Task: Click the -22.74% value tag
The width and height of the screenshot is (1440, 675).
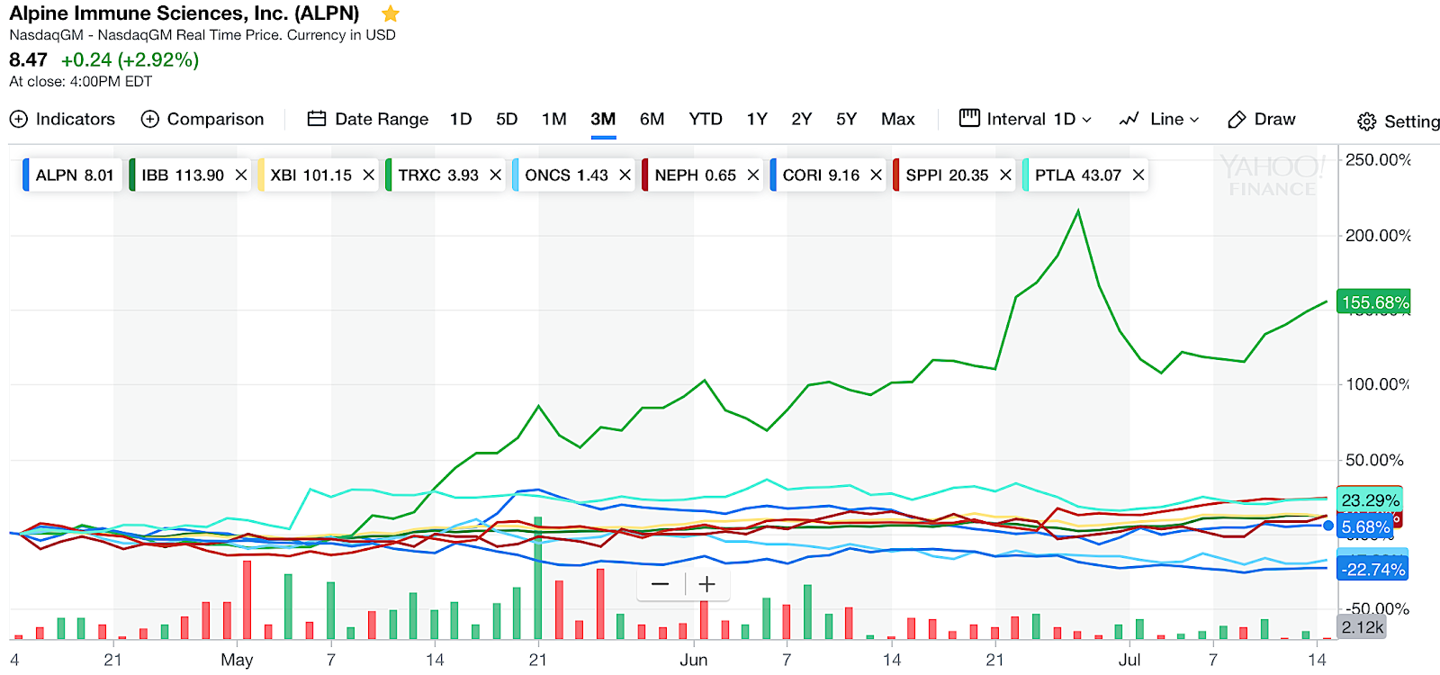Action: pos(1372,570)
